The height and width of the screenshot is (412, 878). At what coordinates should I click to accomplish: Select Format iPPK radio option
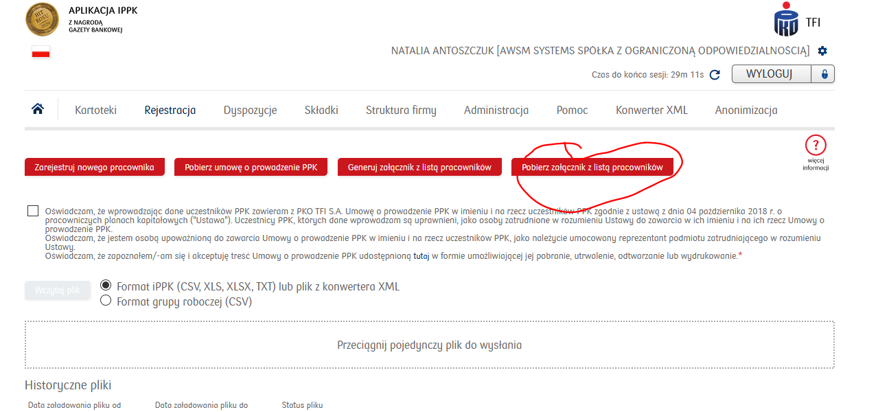[106, 286]
